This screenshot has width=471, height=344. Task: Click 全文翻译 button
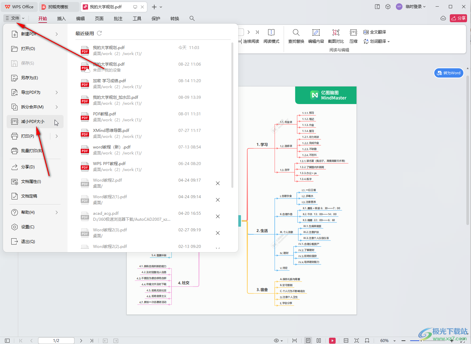point(375,32)
